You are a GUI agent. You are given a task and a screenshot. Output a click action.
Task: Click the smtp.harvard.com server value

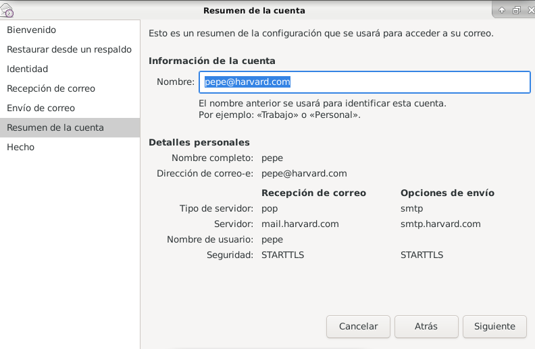pyautogui.click(x=440, y=224)
